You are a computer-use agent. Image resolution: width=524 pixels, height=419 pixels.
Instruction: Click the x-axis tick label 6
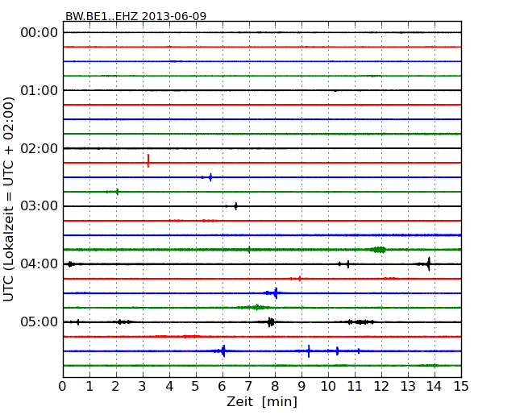222,387
